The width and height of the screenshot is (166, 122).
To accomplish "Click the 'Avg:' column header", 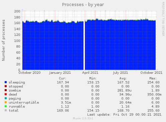I will click(123, 78).
